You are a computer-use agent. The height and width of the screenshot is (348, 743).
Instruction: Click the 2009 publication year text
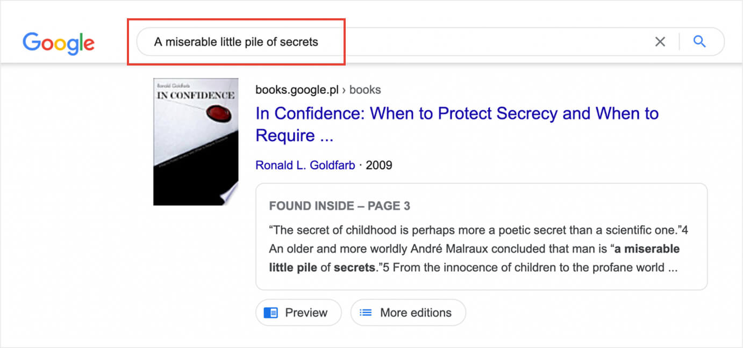pyautogui.click(x=380, y=165)
